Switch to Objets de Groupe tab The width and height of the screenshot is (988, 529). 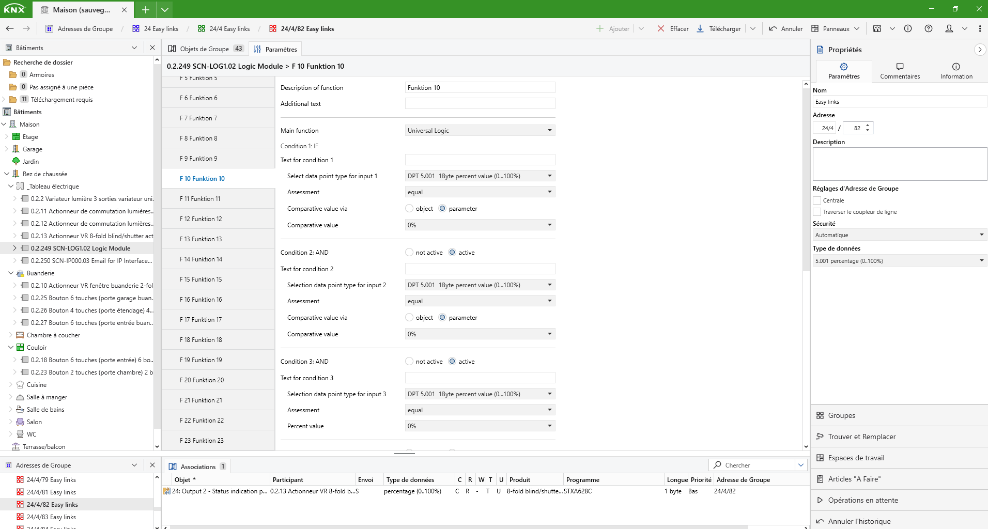point(205,49)
